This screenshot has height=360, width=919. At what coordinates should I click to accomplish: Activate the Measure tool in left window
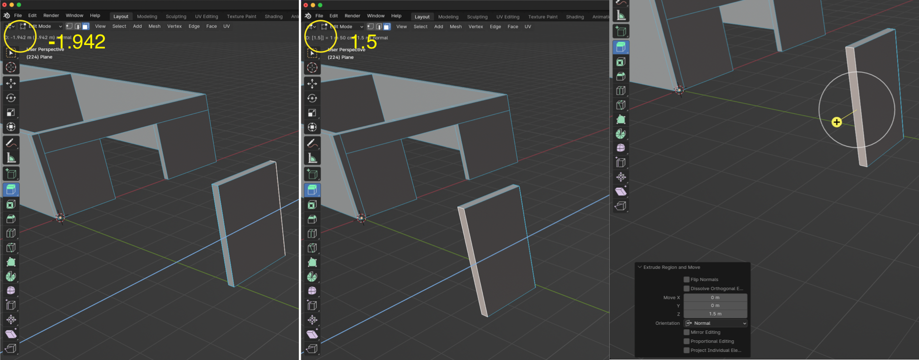click(x=11, y=158)
